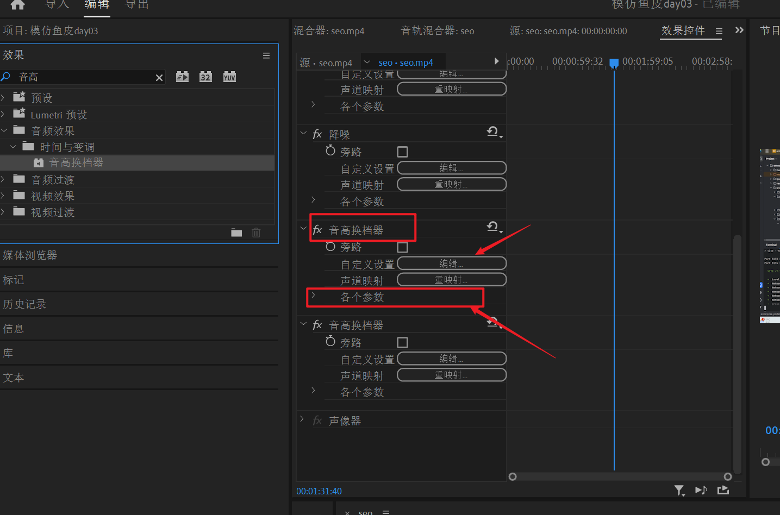Open the 导出 workspace tab
Image resolution: width=780 pixels, height=515 pixels.
pos(136,5)
